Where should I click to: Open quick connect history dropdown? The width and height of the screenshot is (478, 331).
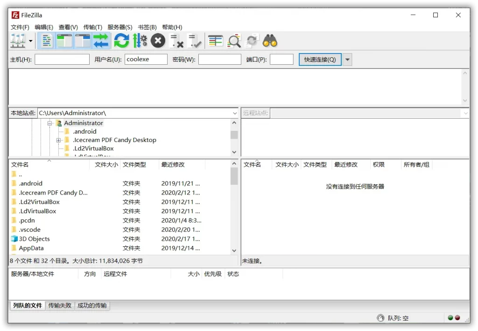click(347, 60)
